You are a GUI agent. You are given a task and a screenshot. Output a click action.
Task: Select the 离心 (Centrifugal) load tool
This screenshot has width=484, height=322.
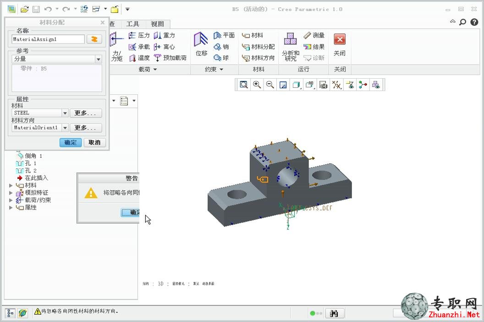165,47
